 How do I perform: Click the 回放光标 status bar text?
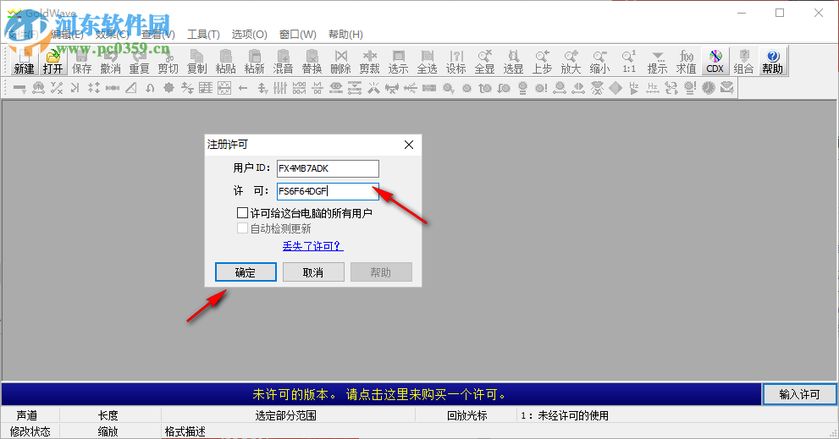[x=467, y=415]
